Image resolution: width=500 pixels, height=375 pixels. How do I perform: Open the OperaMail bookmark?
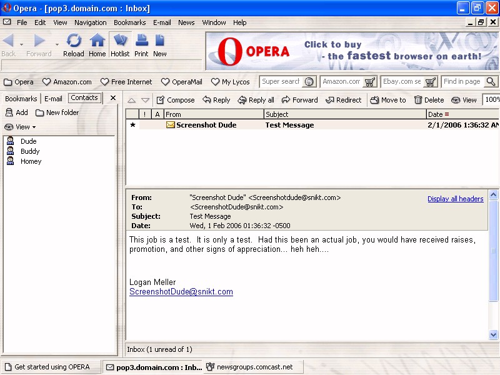click(182, 82)
